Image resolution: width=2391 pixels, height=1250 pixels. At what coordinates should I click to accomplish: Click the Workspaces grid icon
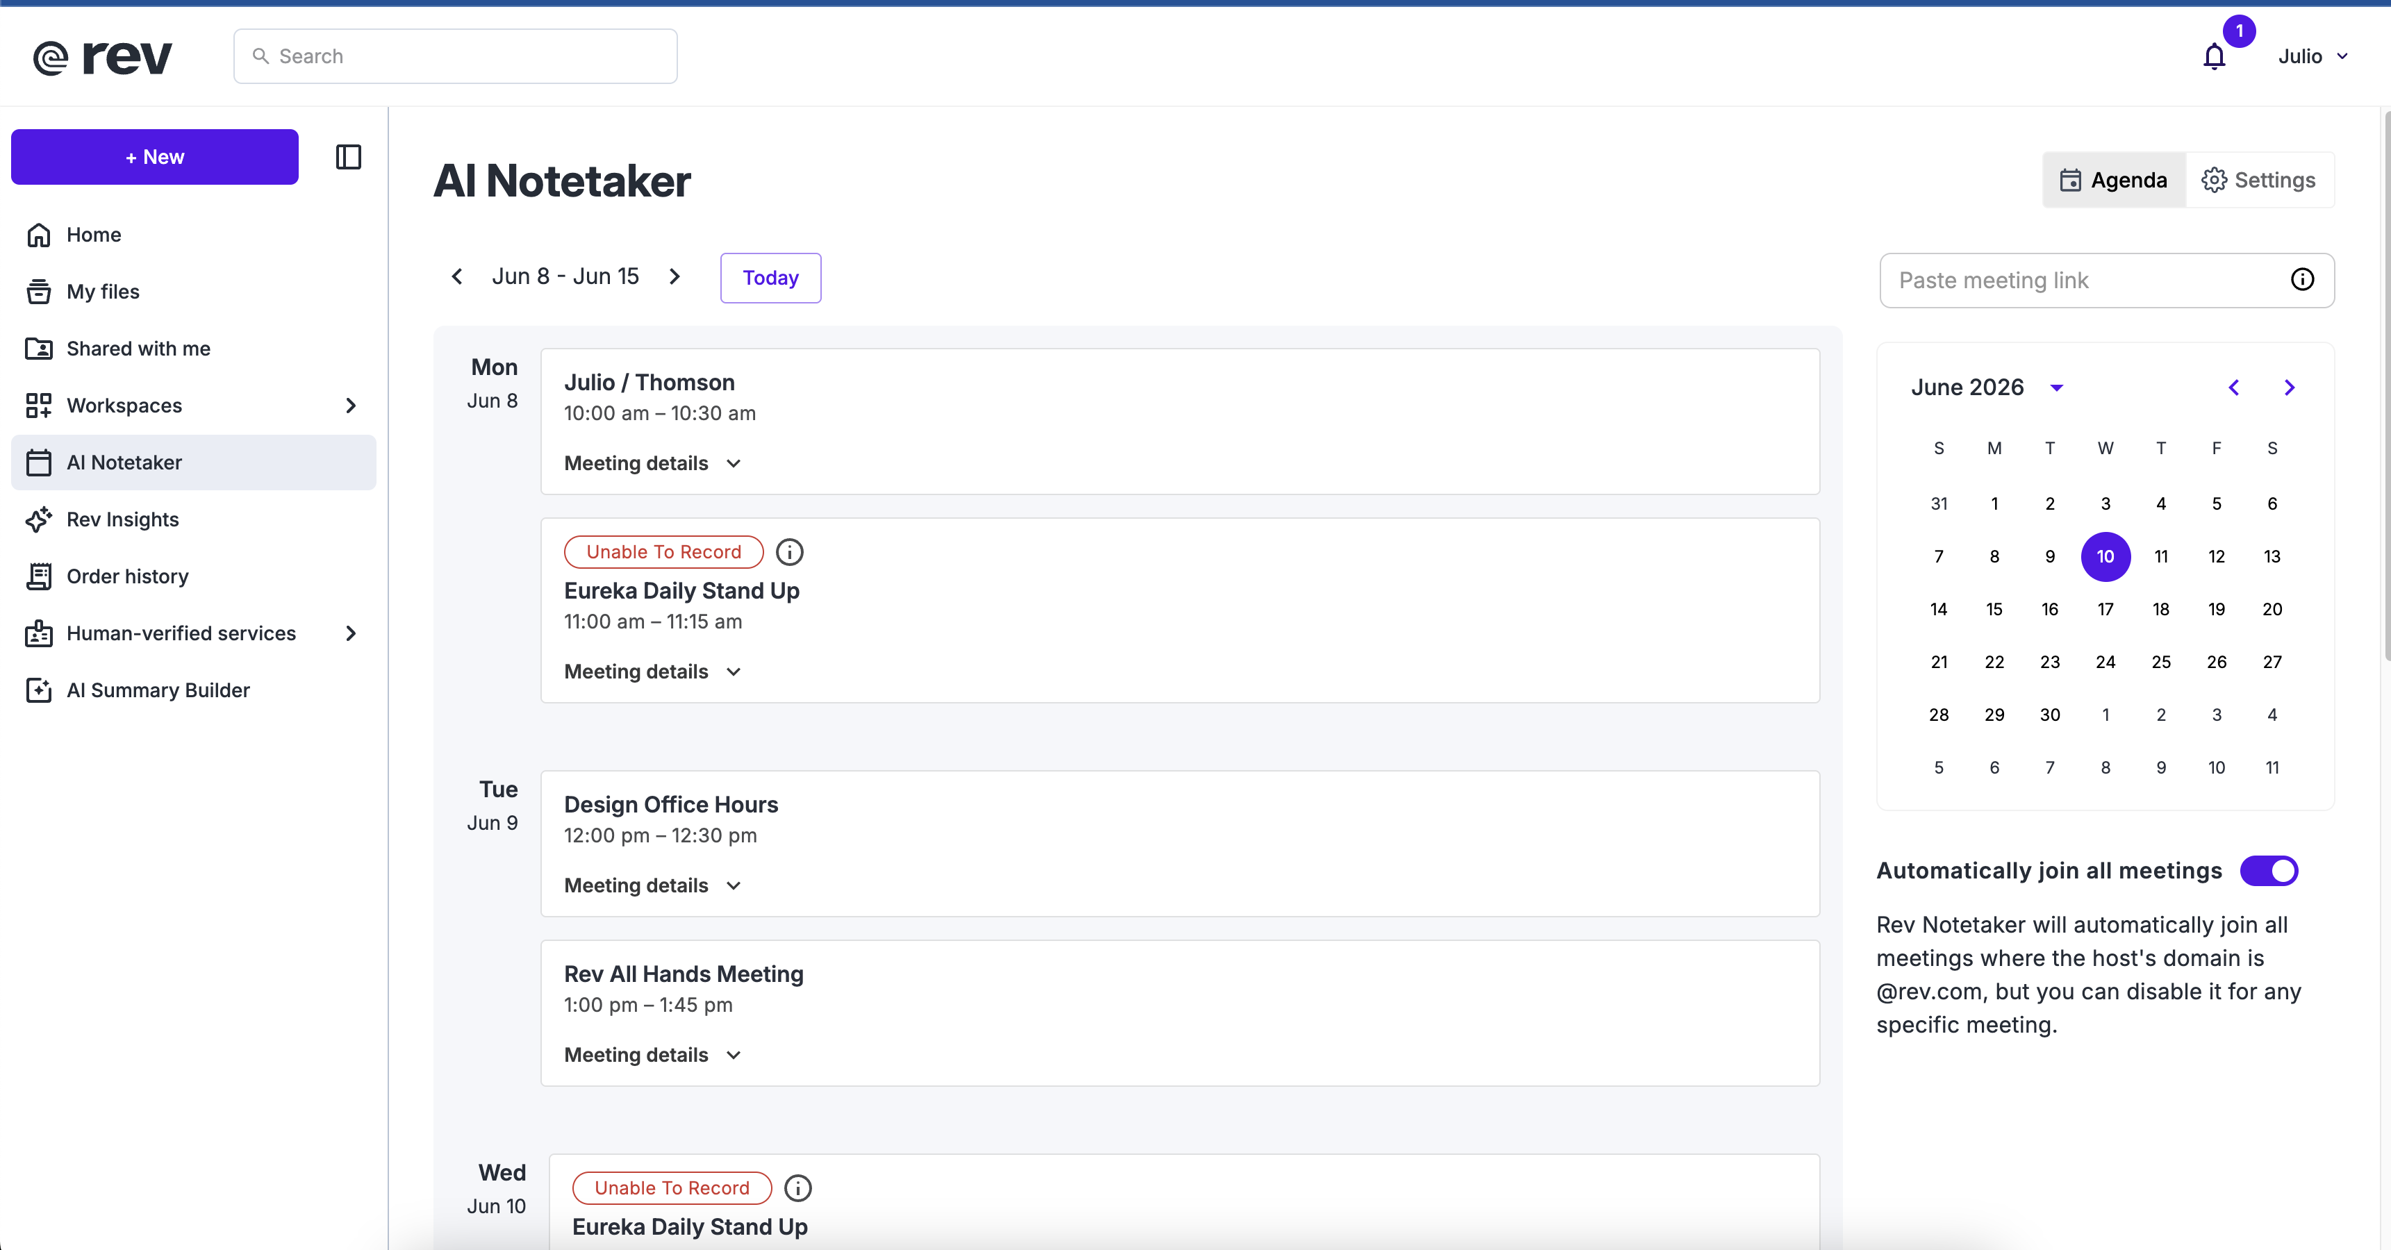(x=39, y=406)
